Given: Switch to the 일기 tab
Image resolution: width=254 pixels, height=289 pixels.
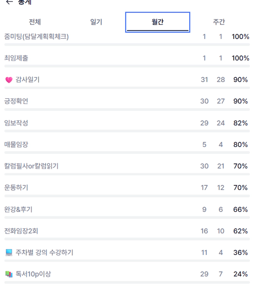Looking at the screenshot, I should [96, 22].
